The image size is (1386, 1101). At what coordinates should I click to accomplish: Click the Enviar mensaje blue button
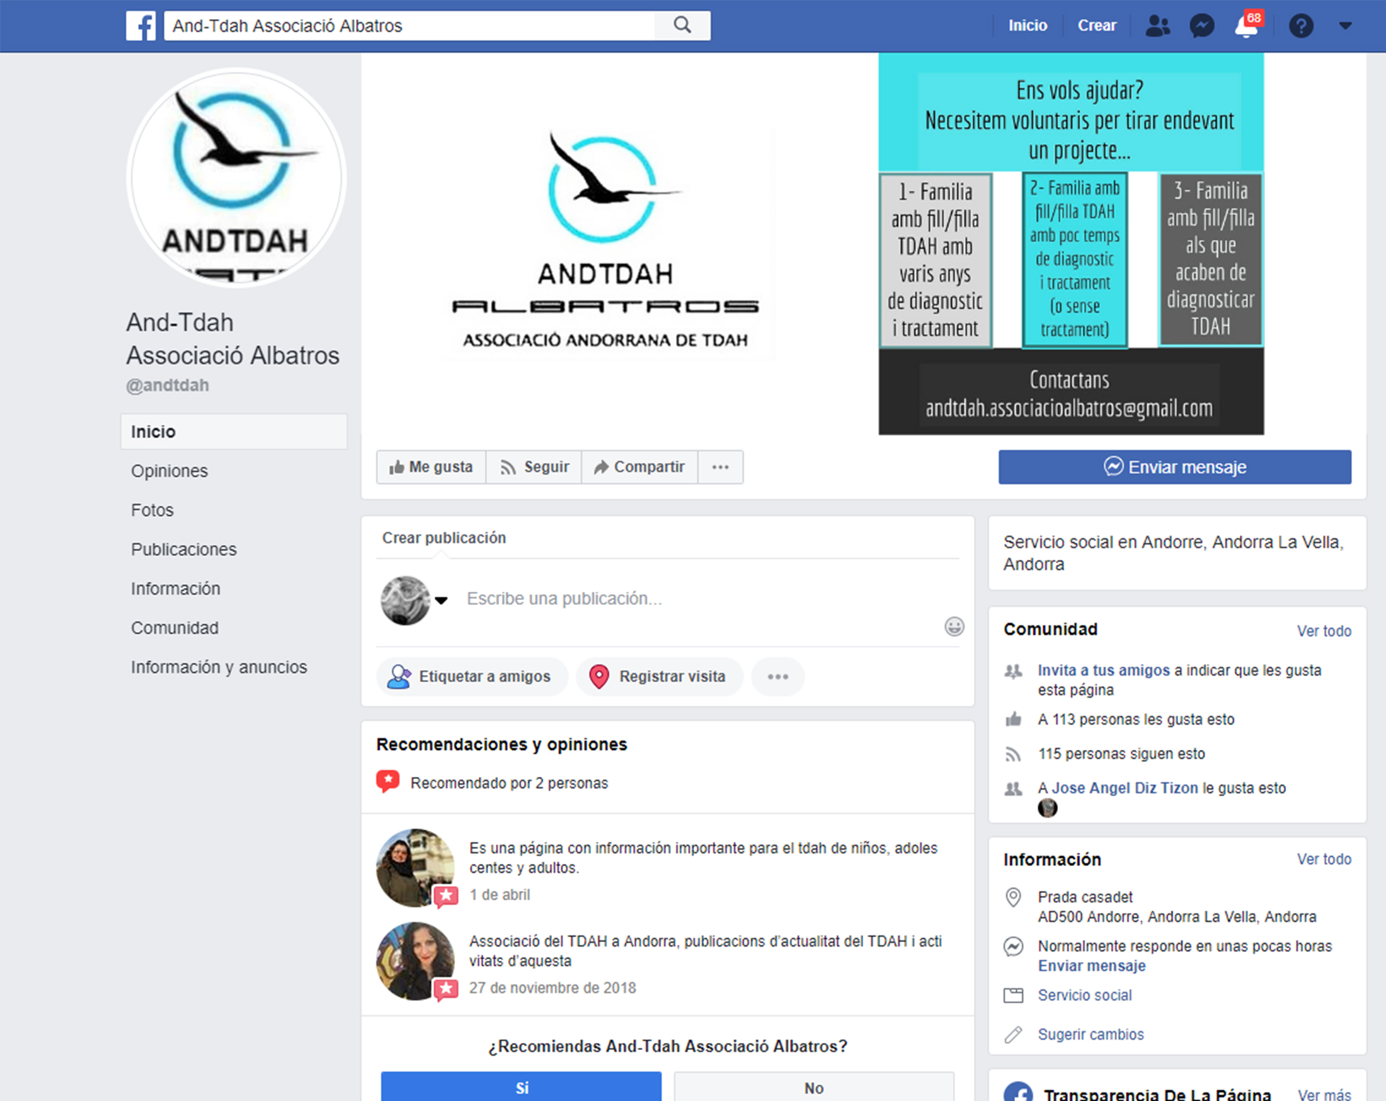pos(1174,467)
